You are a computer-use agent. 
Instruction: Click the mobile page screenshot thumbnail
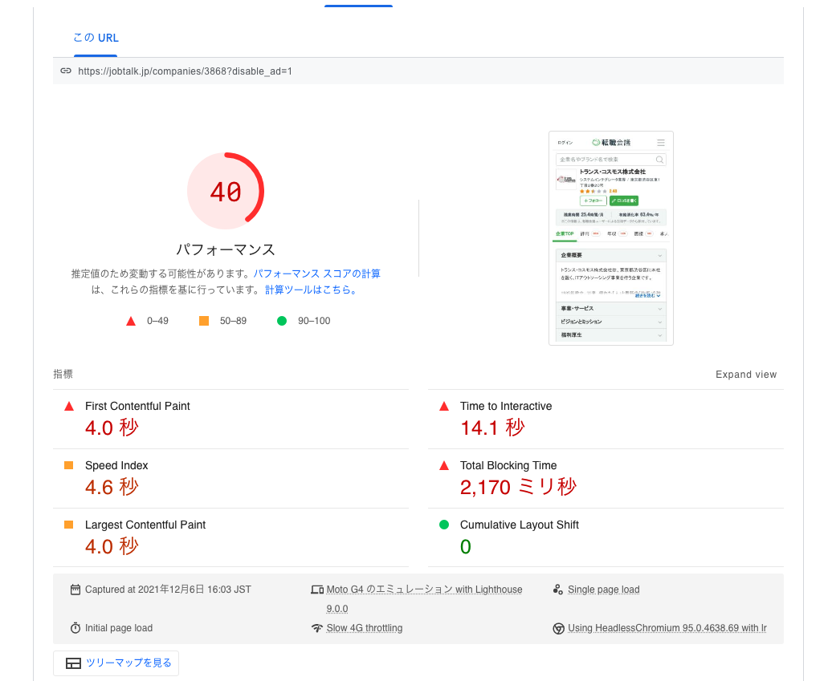click(x=610, y=238)
